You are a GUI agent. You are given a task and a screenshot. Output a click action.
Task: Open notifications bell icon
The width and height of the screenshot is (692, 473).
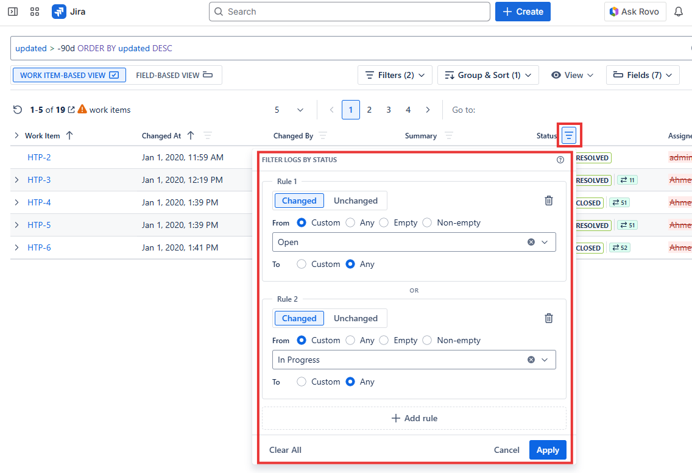[x=678, y=12]
